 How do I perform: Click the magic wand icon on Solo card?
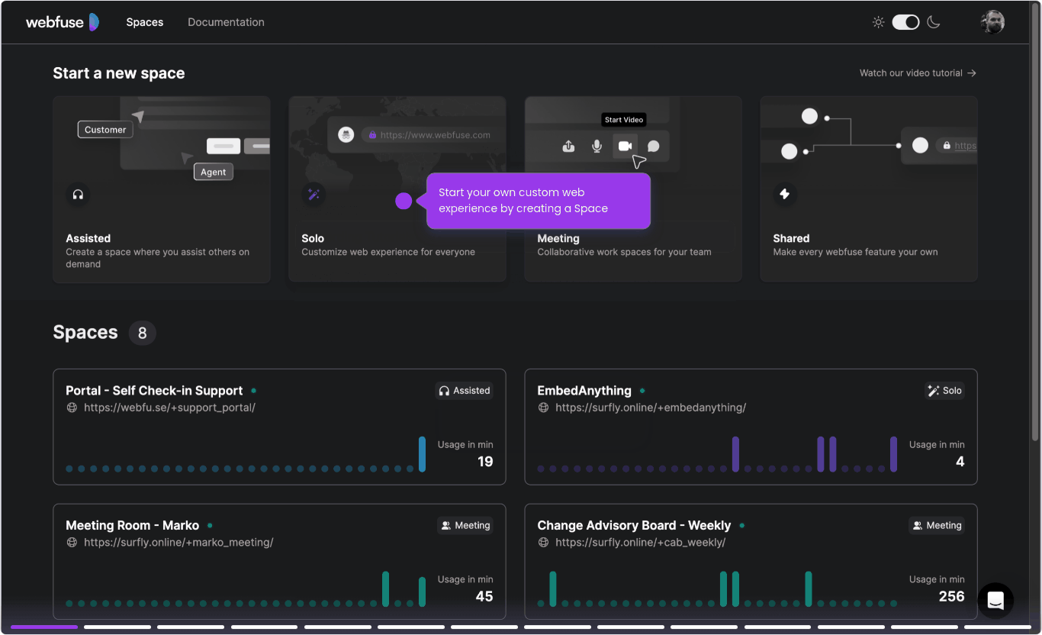click(x=314, y=195)
